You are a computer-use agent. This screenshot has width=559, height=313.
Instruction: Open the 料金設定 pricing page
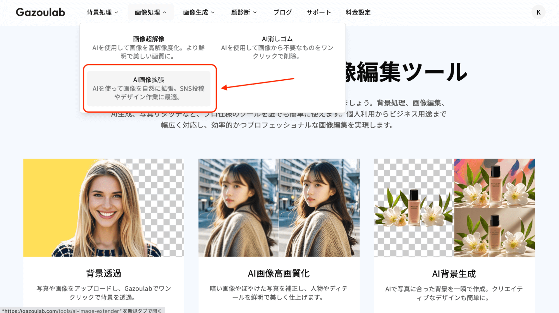point(358,12)
